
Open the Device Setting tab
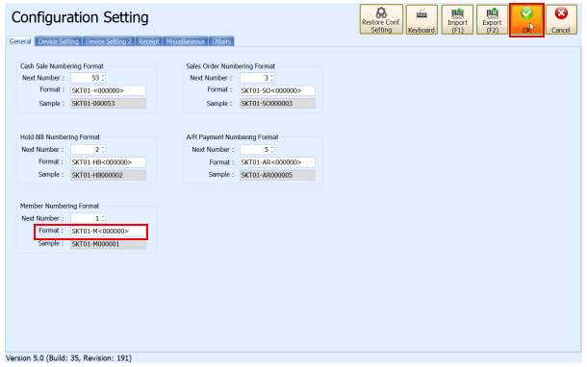pos(59,41)
